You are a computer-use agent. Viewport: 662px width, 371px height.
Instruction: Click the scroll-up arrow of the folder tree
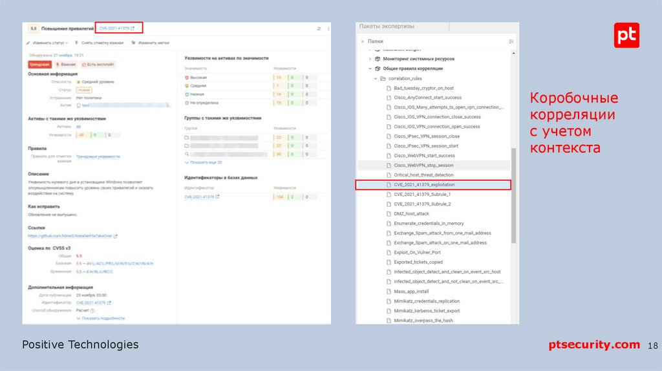click(x=513, y=53)
